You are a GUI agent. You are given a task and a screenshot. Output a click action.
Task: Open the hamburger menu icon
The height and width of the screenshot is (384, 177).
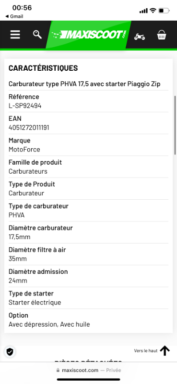pyautogui.click(x=15, y=35)
